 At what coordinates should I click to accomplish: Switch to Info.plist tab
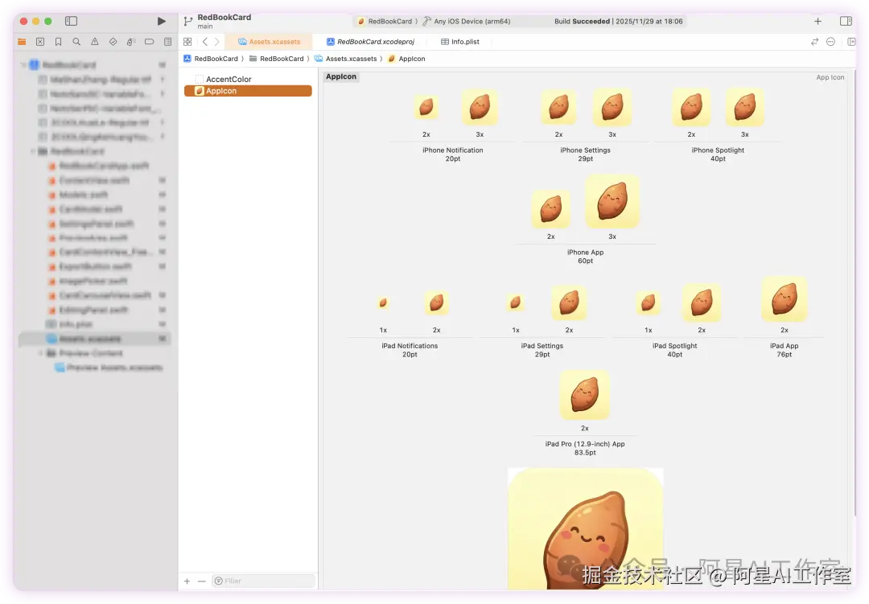click(460, 42)
